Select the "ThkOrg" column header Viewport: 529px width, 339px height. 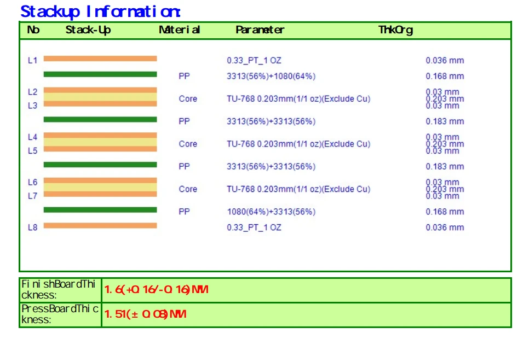[395, 30]
